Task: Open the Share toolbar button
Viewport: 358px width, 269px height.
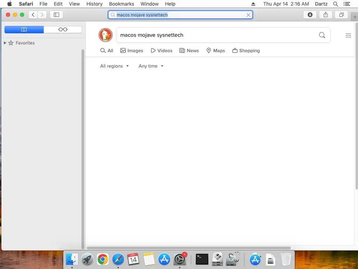Action: point(325,15)
